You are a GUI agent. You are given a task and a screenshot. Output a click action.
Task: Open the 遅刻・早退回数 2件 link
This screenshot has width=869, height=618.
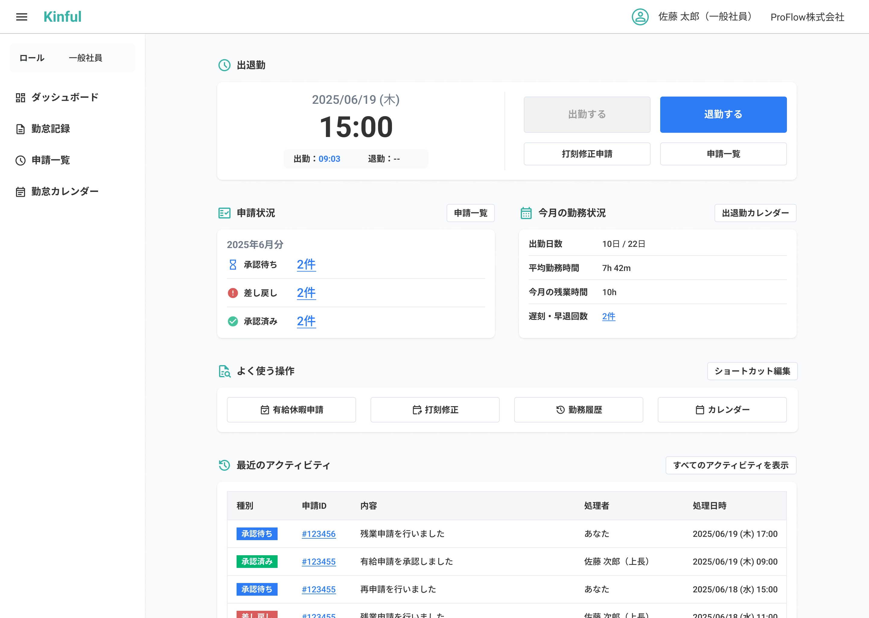608,316
